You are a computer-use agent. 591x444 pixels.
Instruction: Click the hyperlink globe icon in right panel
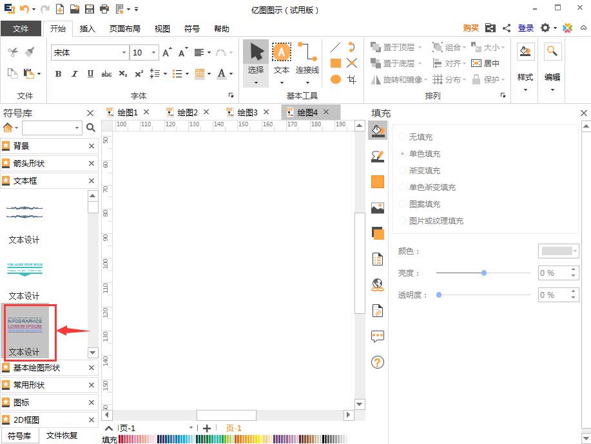[x=377, y=285]
